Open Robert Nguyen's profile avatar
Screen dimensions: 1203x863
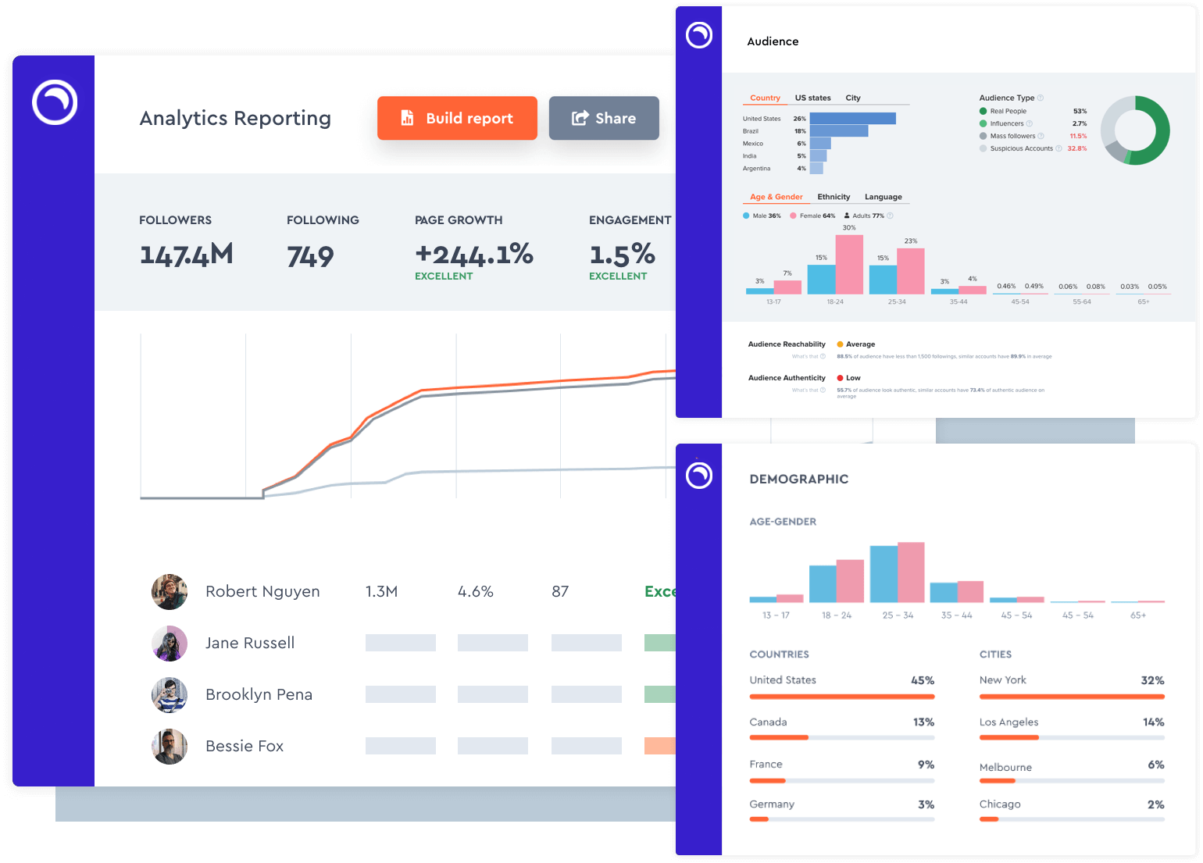[x=170, y=592]
